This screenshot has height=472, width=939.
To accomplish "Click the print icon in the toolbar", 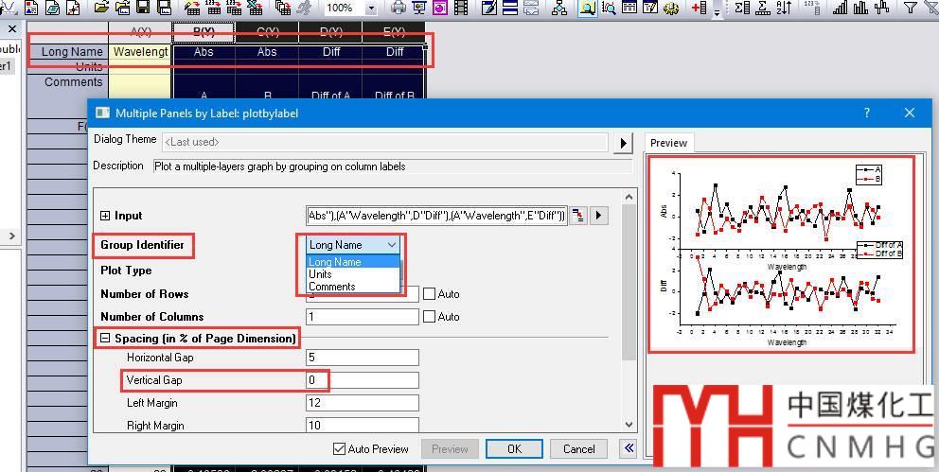I will (x=399, y=9).
